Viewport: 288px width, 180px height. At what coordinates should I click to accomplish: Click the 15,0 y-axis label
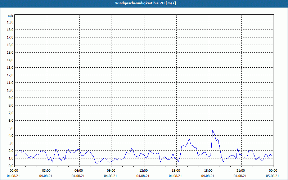point(10,52)
